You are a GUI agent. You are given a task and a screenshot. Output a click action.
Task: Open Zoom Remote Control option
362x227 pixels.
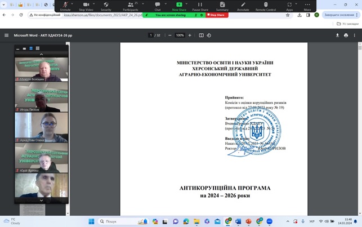[266, 6]
